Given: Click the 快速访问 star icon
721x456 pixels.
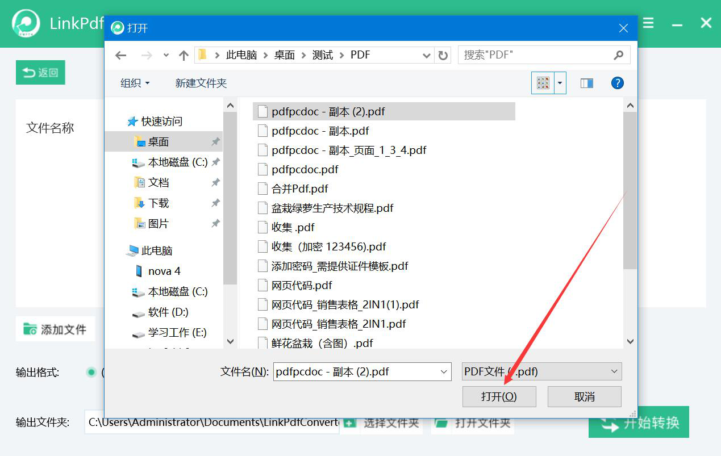Looking at the screenshot, I should 132,122.
